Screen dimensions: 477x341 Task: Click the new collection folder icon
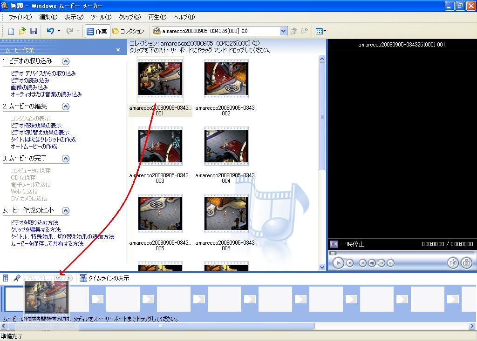click(304, 31)
